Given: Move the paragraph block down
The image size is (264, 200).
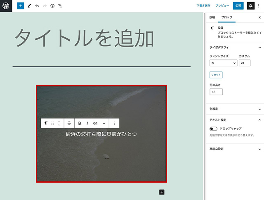Looking at the screenshot, I should (x=59, y=125).
